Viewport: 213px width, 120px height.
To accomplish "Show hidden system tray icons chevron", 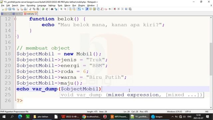I will 172,117.
